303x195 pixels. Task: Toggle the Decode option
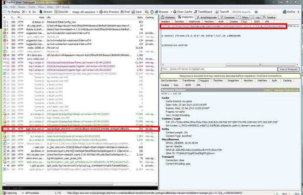click(x=61, y=12)
